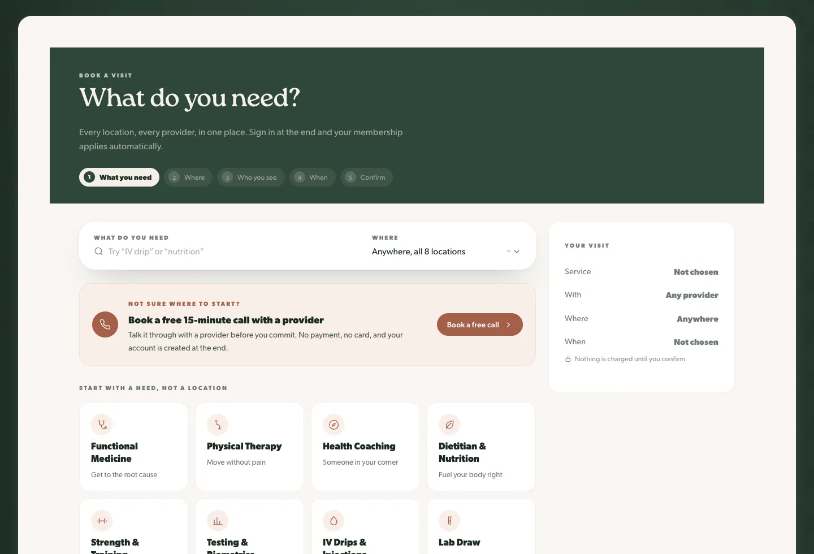Click the Physical Therapy card icon
Viewport: 814px width, 554px height.
click(x=218, y=425)
